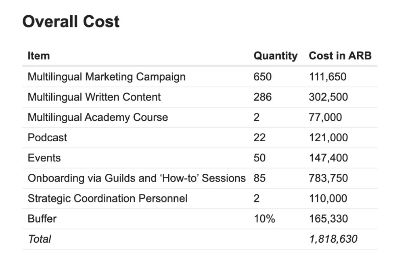Select Multilingual Marketing Campaign row label
This screenshot has width=412, height=268.
coord(107,77)
